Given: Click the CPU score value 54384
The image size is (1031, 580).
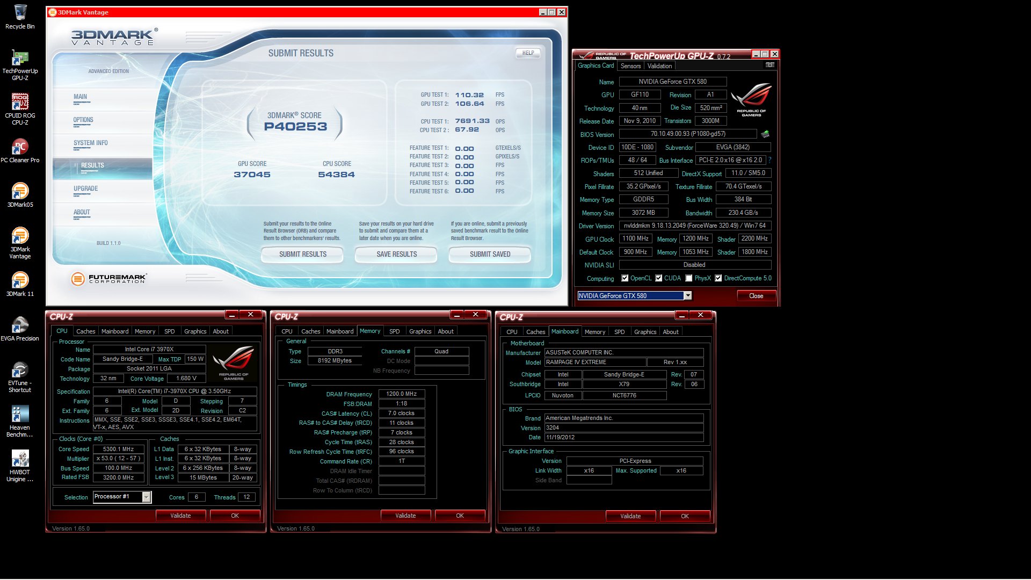Looking at the screenshot, I should click(337, 175).
